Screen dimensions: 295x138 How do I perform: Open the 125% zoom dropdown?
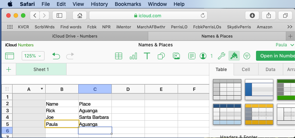click(33, 56)
